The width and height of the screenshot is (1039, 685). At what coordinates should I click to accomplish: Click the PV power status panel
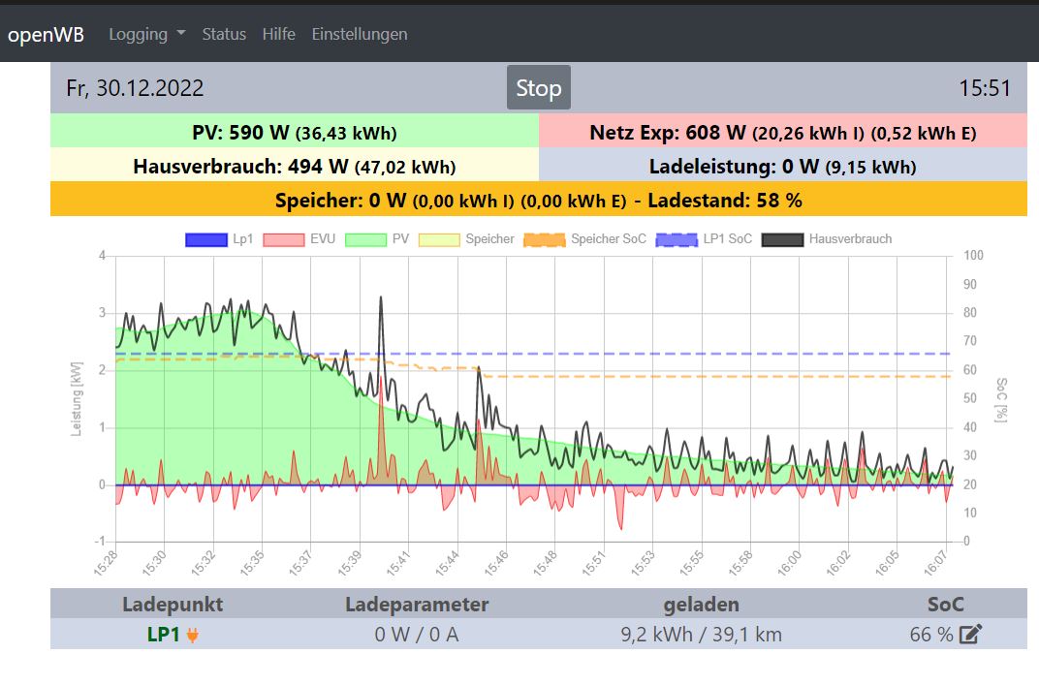click(x=294, y=132)
